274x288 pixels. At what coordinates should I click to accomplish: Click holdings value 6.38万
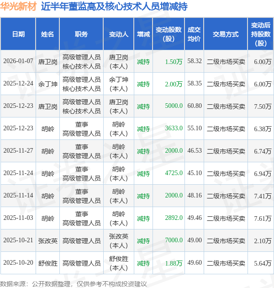(x=263, y=129)
